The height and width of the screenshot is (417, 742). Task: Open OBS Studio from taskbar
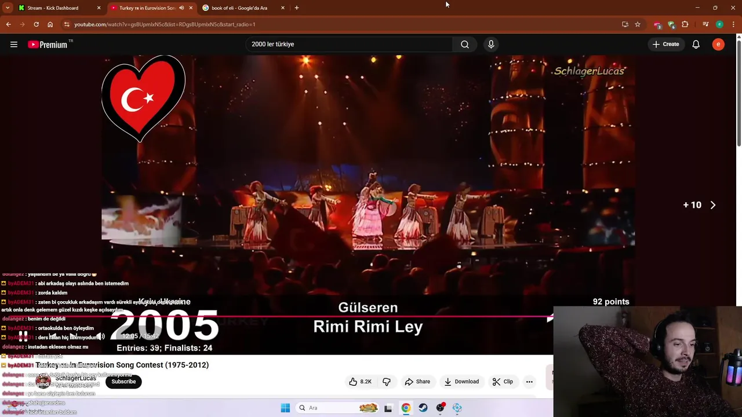point(441,408)
